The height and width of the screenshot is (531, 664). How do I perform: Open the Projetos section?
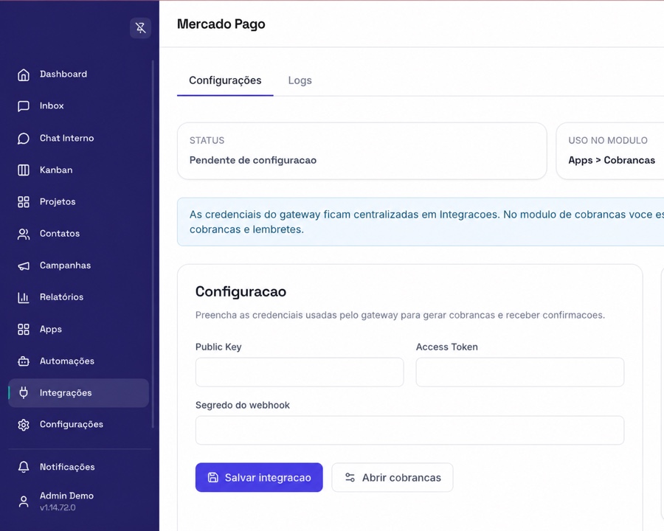coord(79,201)
